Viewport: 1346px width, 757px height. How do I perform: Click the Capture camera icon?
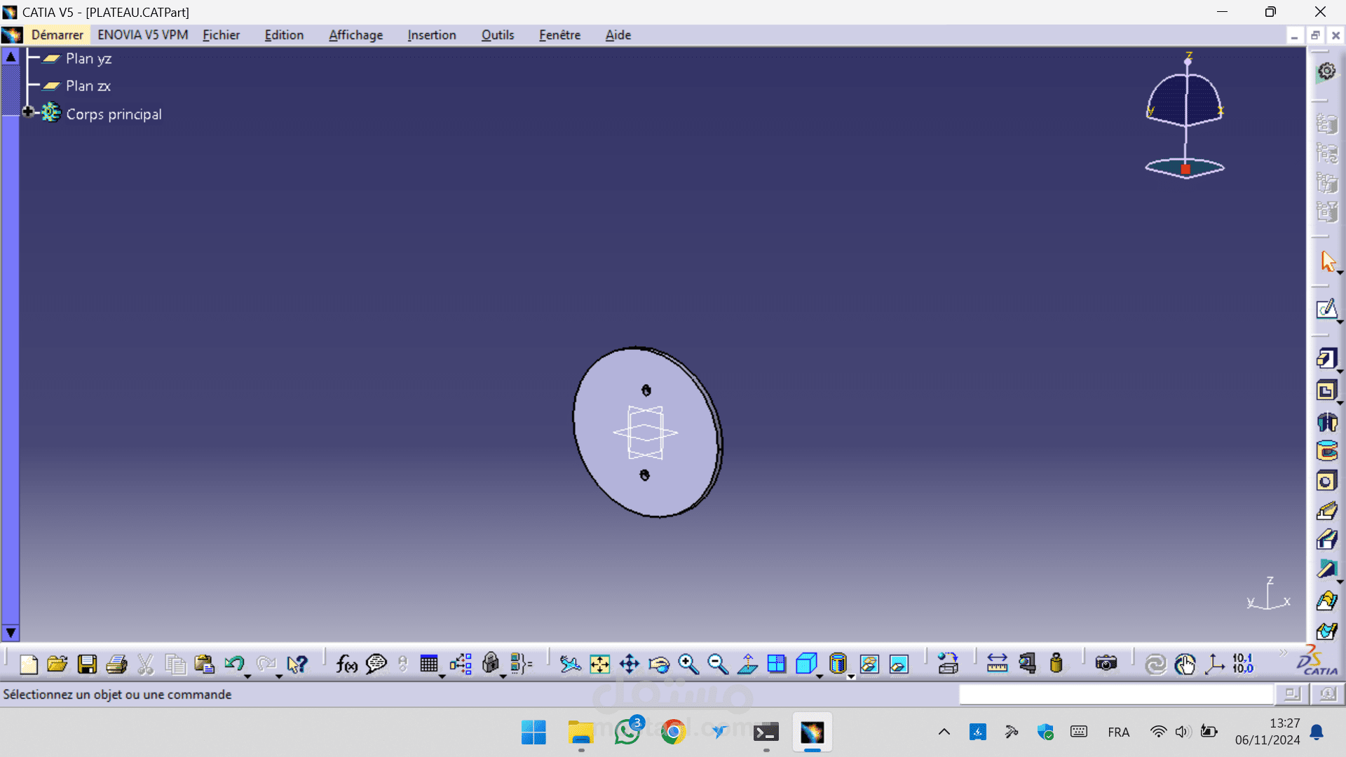(x=1106, y=664)
